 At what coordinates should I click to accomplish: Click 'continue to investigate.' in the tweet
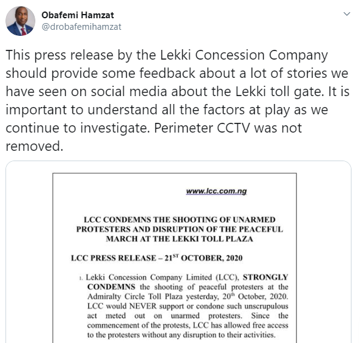click(77, 128)
